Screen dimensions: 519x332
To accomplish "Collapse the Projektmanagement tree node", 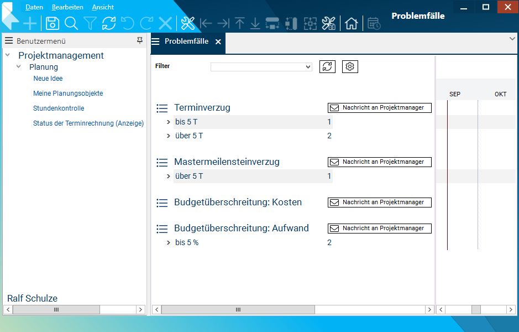I will (x=8, y=55).
